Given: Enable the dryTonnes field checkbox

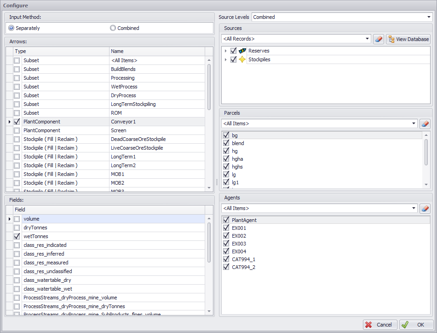Looking at the screenshot, I should pyautogui.click(x=17, y=228).
